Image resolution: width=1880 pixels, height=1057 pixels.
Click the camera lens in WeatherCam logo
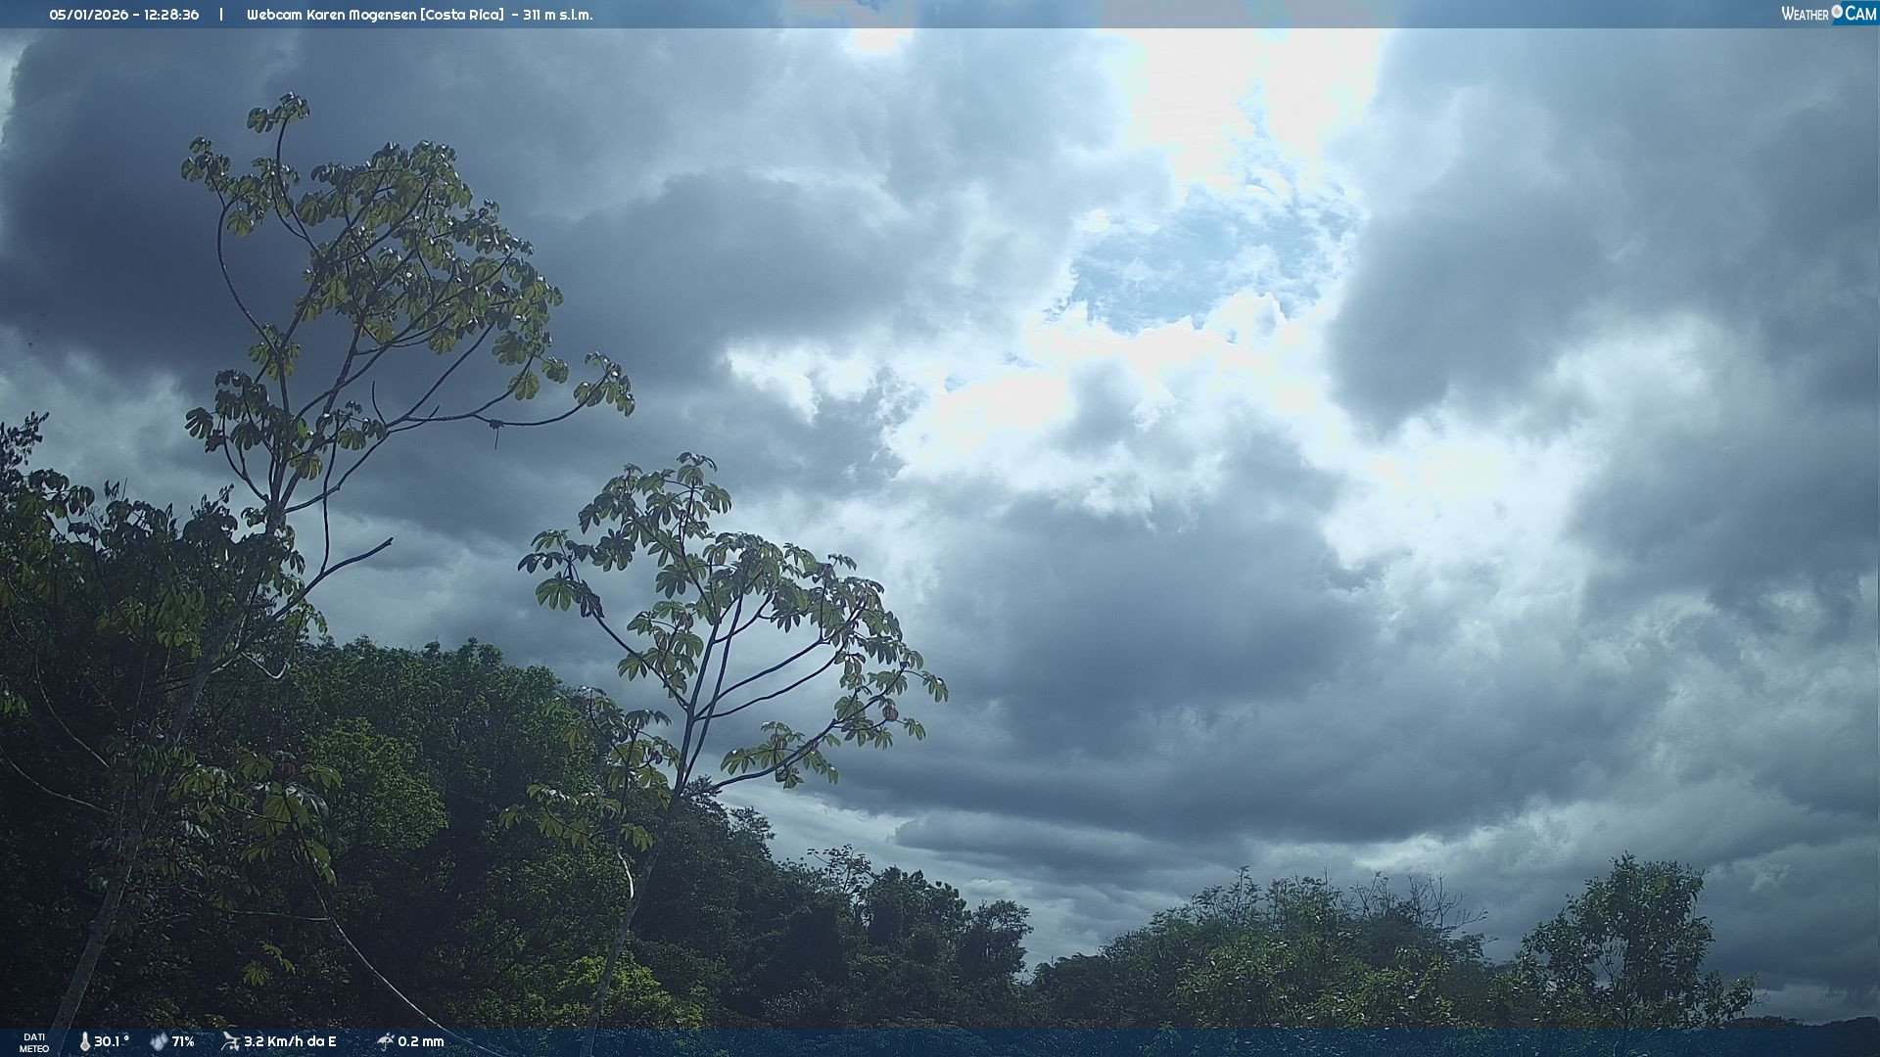(1837, 12)
